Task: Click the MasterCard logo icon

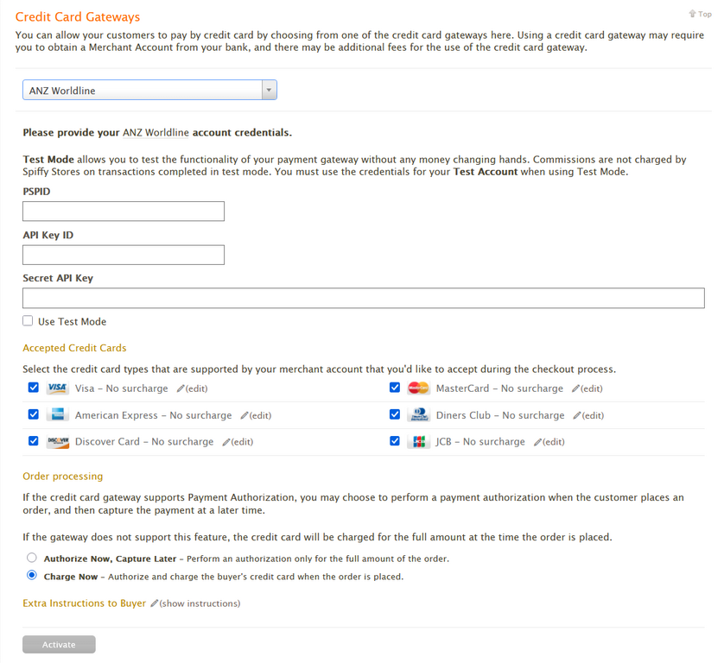Action: [418, 388]
